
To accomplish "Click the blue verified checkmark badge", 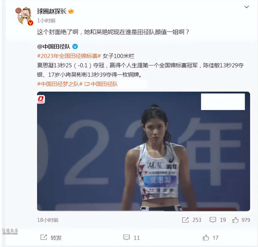I will [x=75, y=46].
